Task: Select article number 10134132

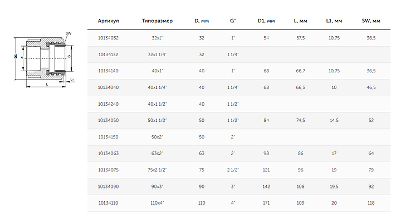Action: (x=108, y=54)
